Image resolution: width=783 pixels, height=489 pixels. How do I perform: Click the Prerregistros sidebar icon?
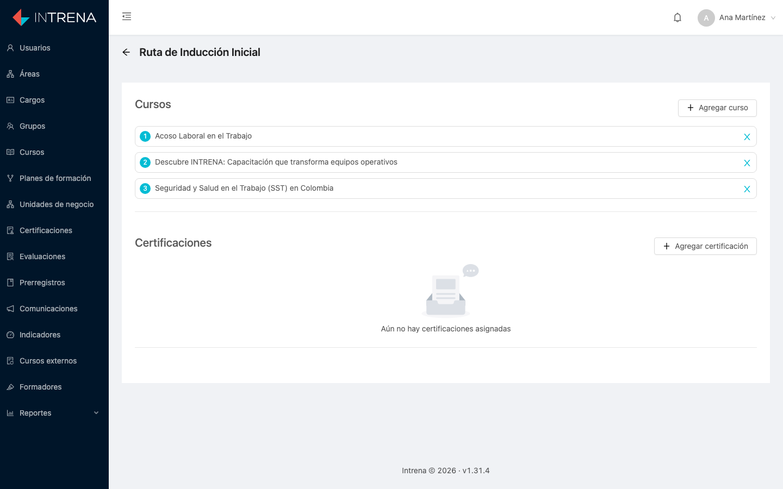[10, 283]
